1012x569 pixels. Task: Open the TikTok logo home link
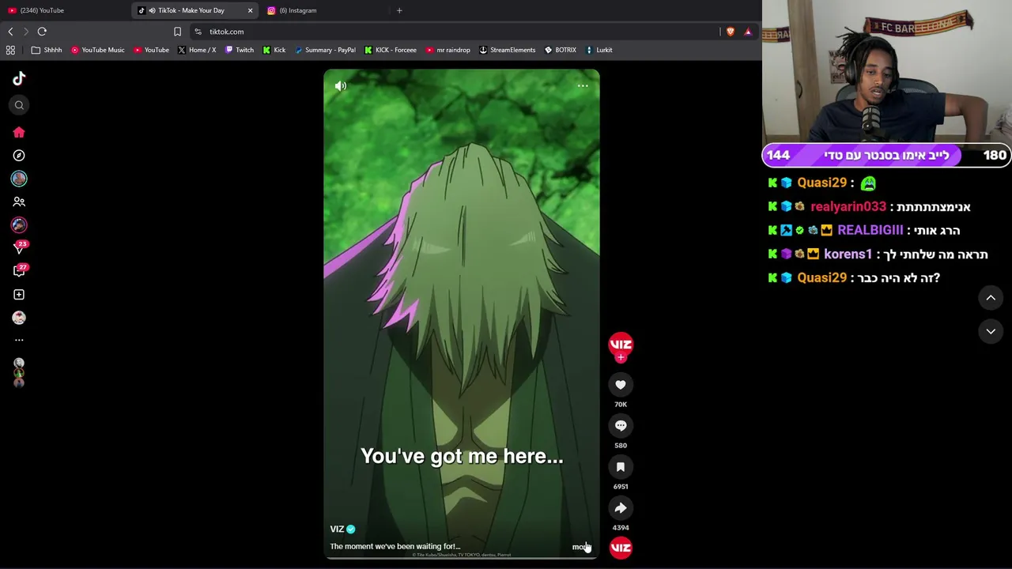19,78
